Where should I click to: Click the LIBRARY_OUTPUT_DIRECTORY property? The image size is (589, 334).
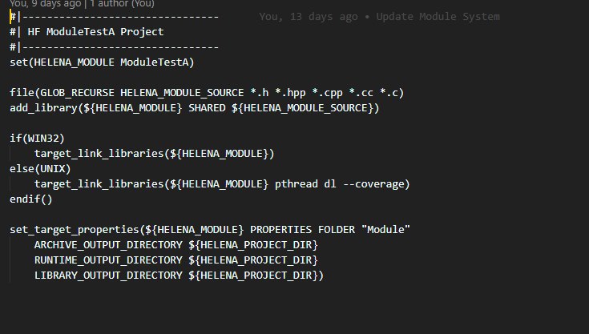tap(107, 276)
